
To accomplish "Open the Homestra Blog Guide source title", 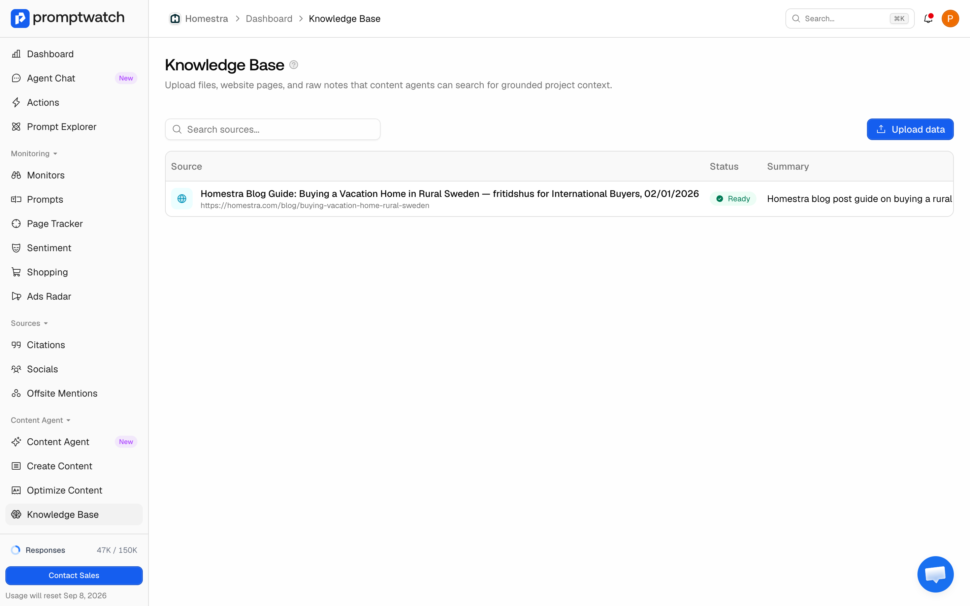I will 449,194.
